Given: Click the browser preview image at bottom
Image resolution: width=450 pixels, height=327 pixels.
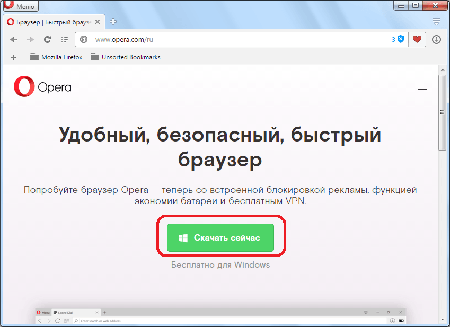Looking at the screenshot, I should (220, 316).
